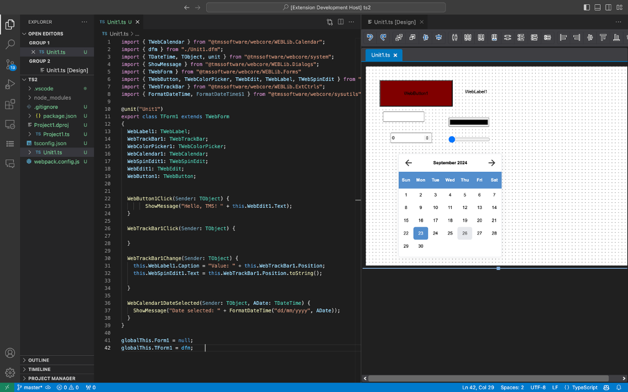Switch to the Unit1.ts [Design] tab
This screenshot has width=628, height=392.
tap(395, 22)
